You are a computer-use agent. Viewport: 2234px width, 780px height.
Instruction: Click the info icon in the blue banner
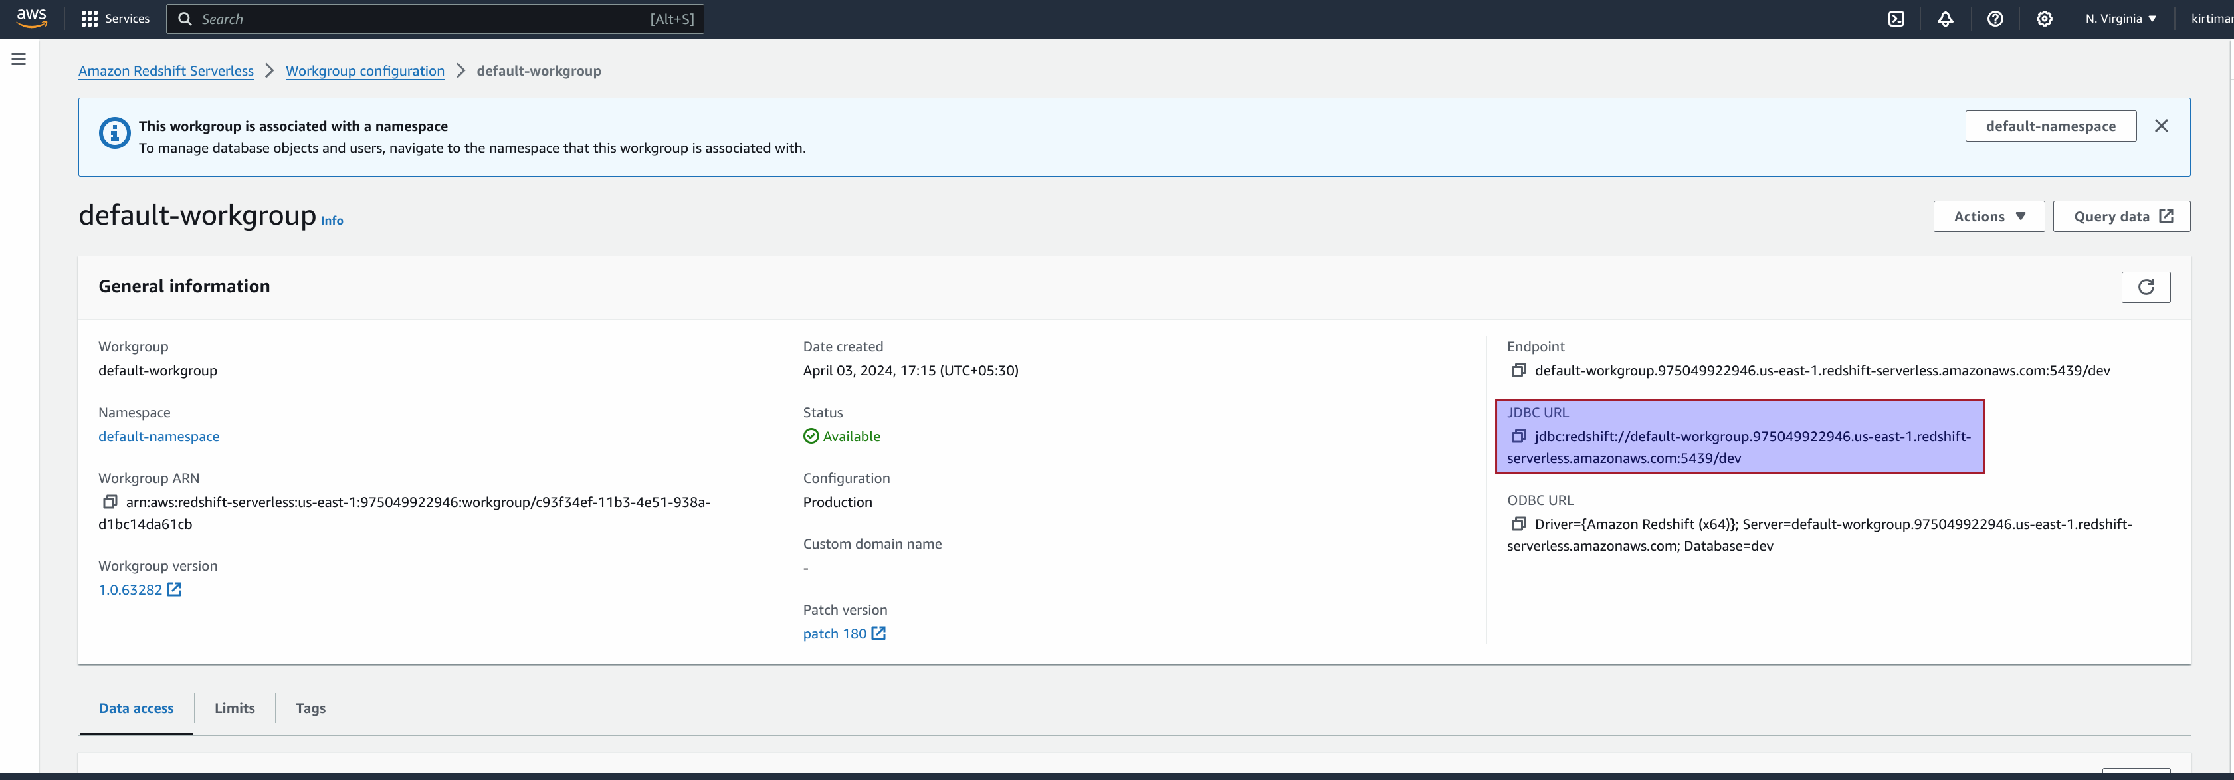coord(114,133)
